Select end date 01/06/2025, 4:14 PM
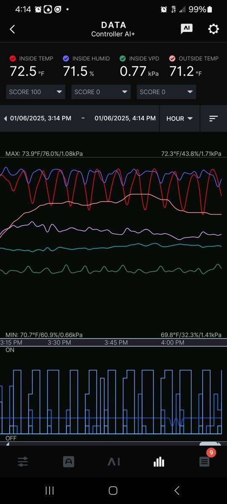The height and width of the screenshot is (504, 227). [x=125, y=118]
